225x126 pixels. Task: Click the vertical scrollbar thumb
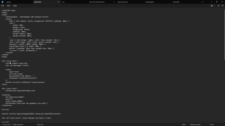pyautogui.click(x=224, y=34)
